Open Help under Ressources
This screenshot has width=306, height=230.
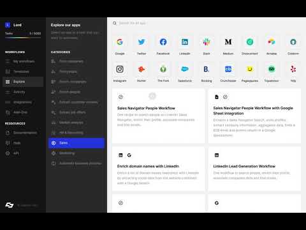click(x=23, y=143)
